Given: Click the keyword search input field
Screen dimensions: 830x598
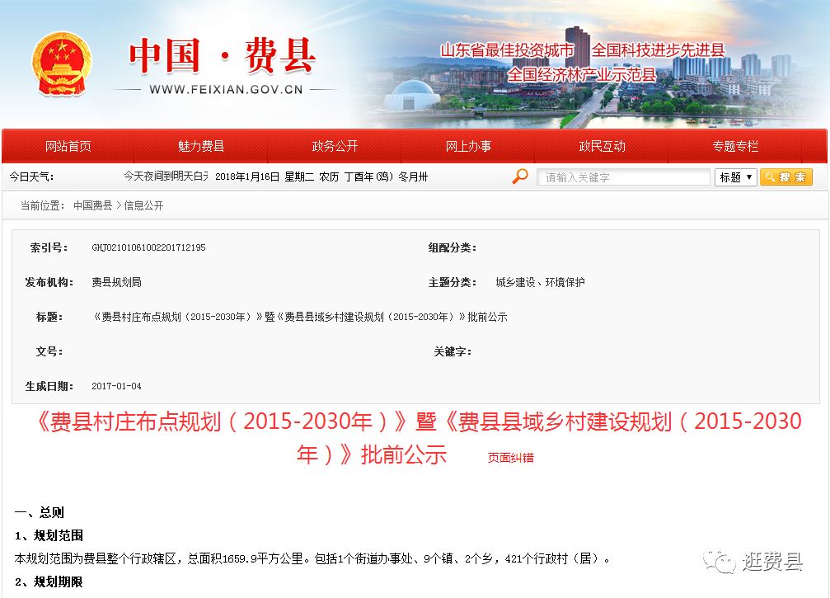Looking at the screenshot, I should click(623, 177).
